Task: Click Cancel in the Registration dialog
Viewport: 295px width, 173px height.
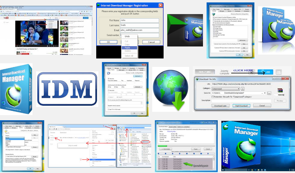Action: [151, 42]
